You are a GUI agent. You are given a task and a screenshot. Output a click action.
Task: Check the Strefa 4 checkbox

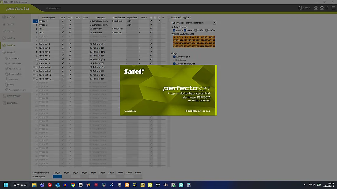pyautogui.click(x=206, y=31)
